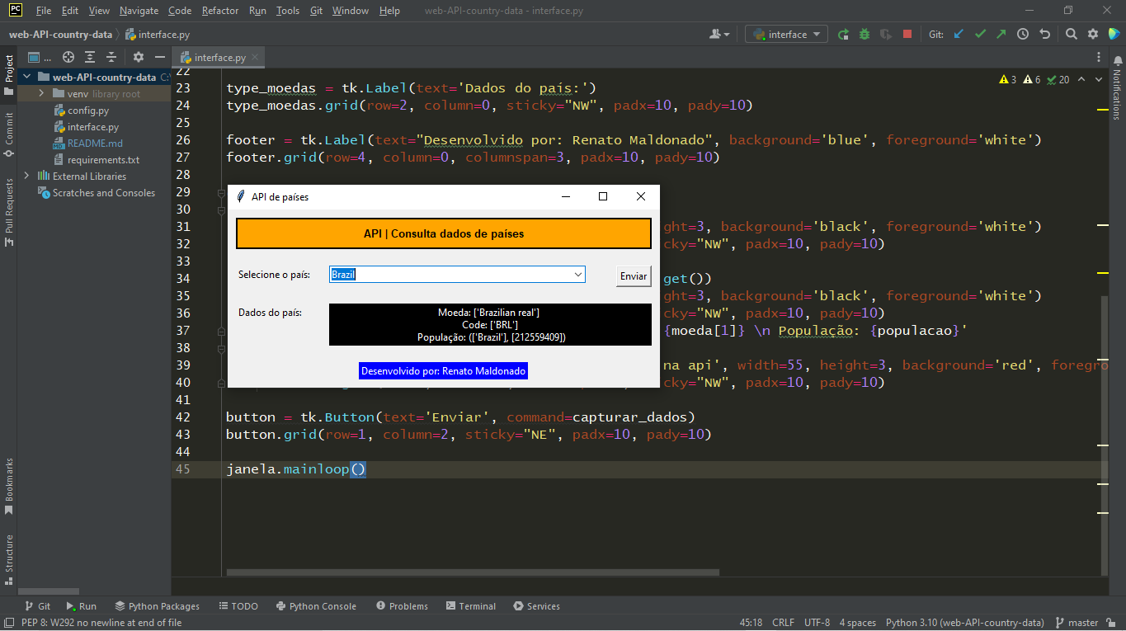Open the user account dropdown
Image resolution: width=1126 pixels, height=631 pixels.
tap(719, 35)
